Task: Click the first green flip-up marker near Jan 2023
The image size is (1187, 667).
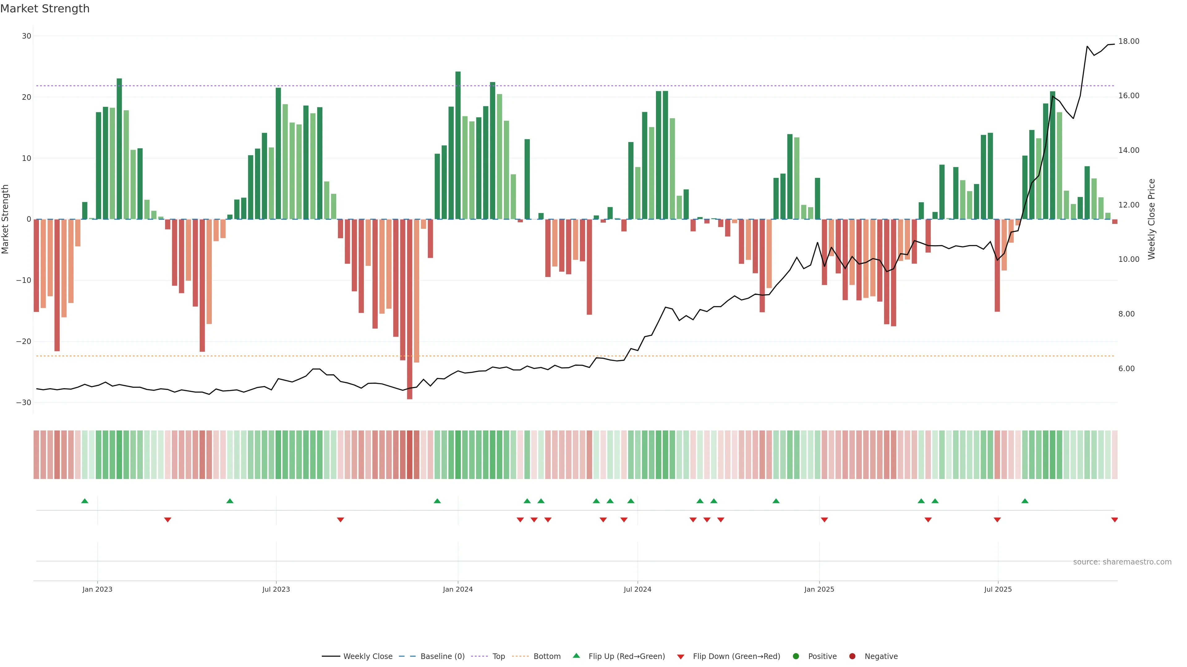Action: pos(85,501)
